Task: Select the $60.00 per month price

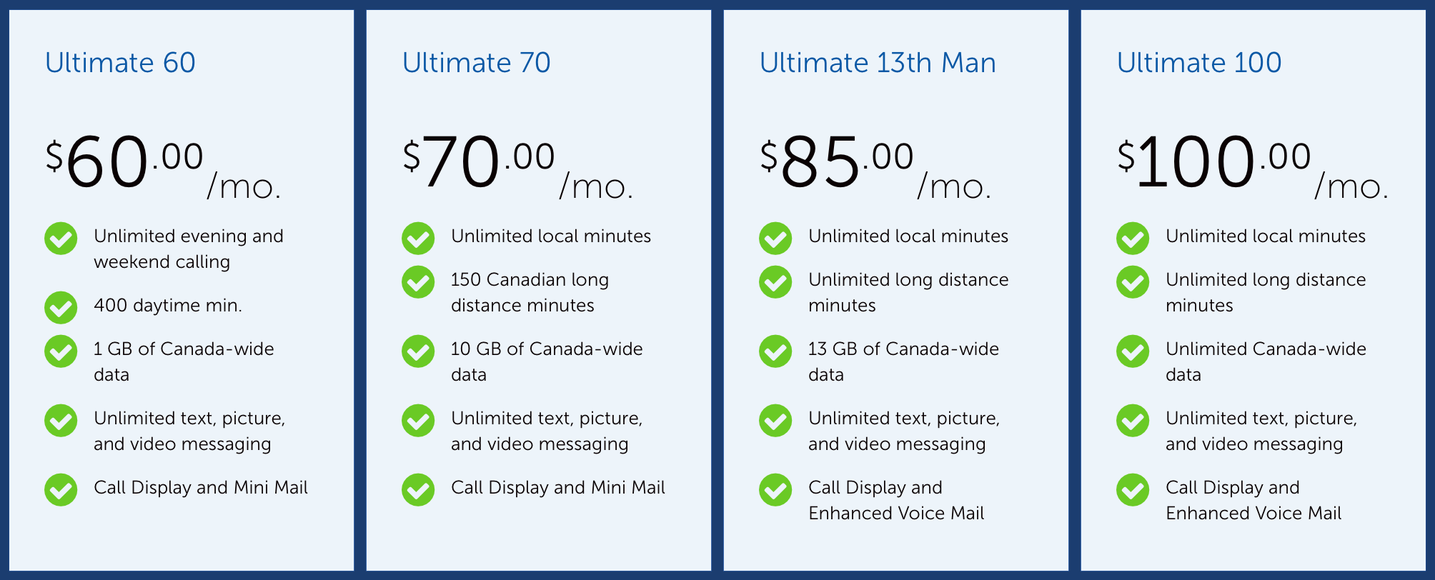Action: click(163, 164)
